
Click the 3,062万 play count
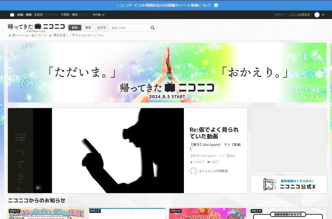pos(197,162)
